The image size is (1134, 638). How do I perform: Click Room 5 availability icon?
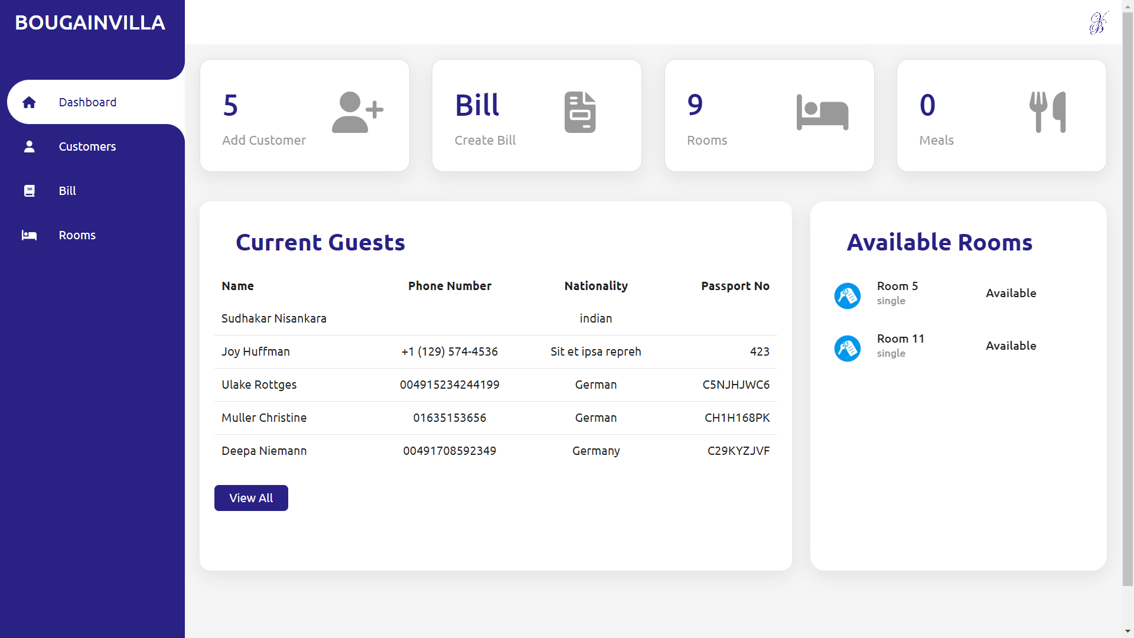click(848, 294)
